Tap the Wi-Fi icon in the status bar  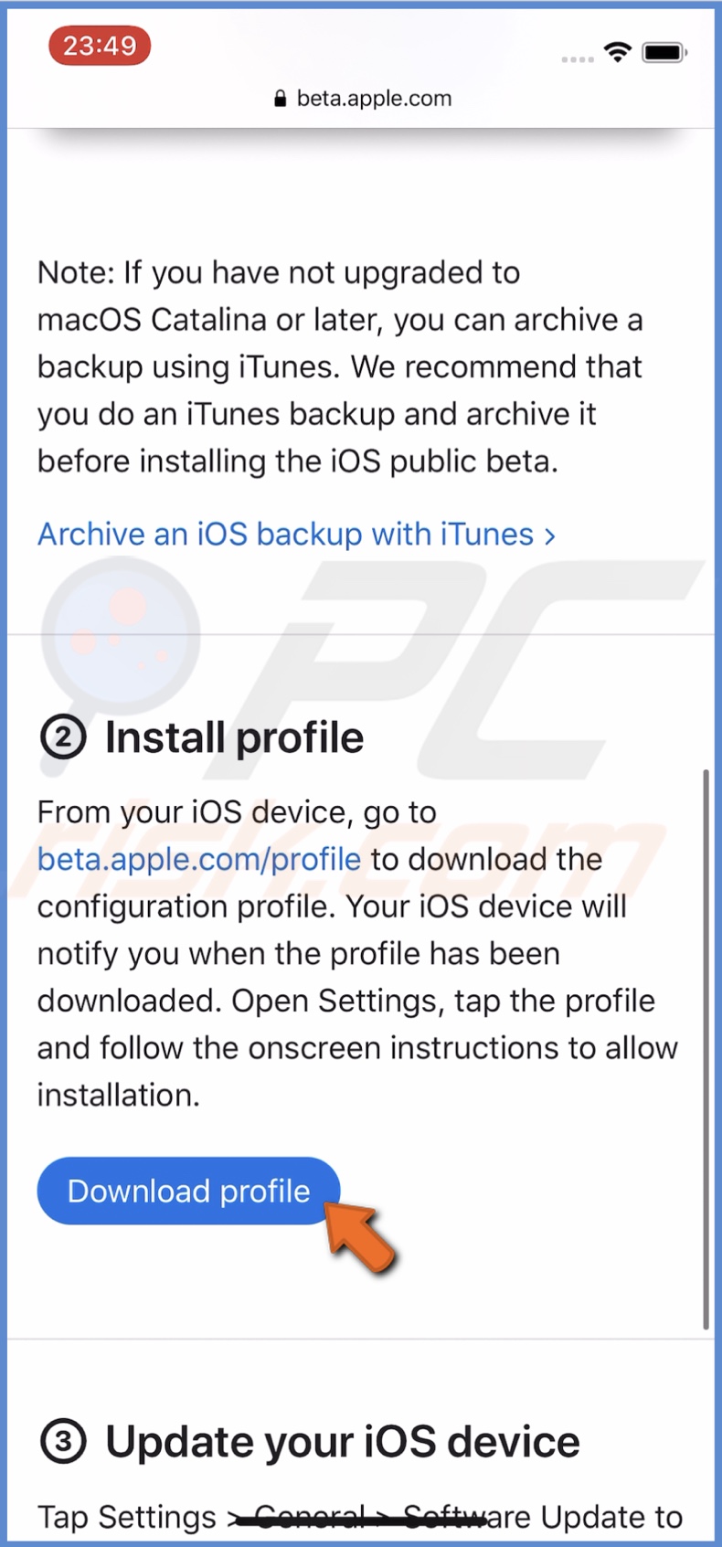617,52
